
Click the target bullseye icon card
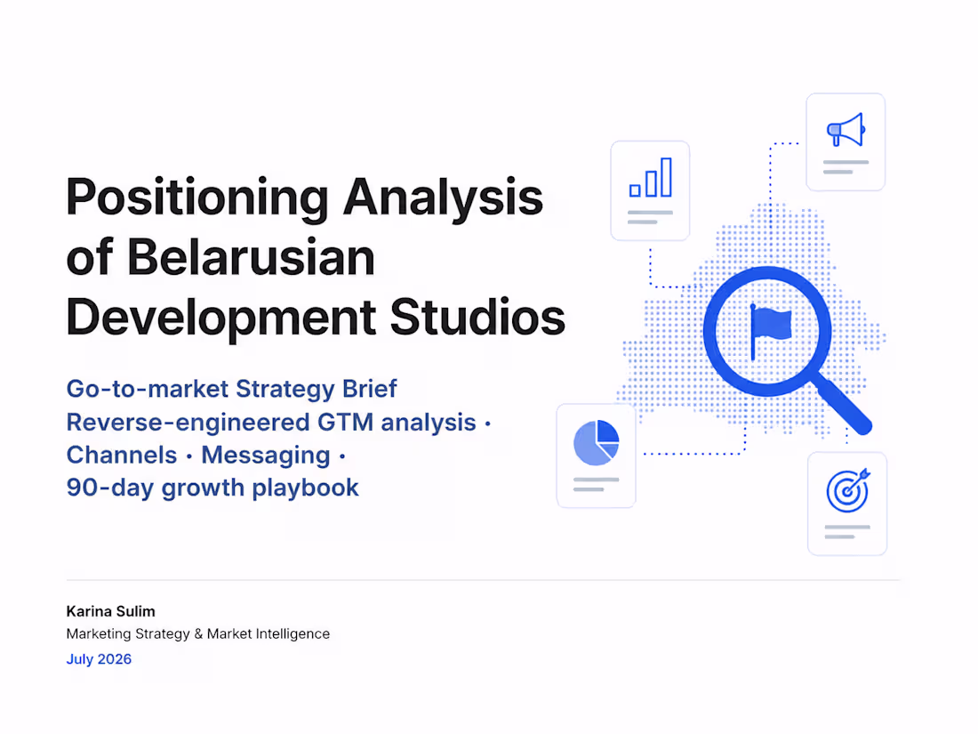847,504
